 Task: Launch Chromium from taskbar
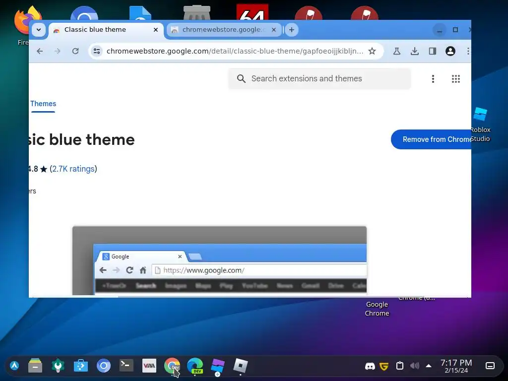click(104, 366)
